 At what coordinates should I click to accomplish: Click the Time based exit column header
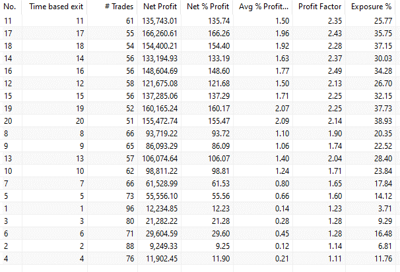point(51,7)
